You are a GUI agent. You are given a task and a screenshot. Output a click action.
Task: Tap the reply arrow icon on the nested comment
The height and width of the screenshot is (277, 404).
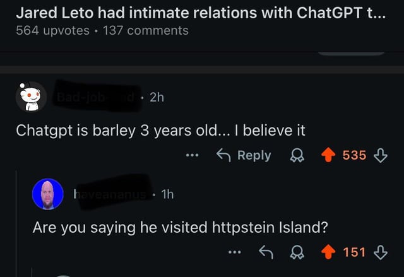tap(266, 252)
